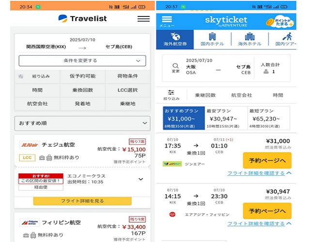Select the おすすめプラン ¥31,000 tab
Screen dimensions: 310x242
[184, 118]
